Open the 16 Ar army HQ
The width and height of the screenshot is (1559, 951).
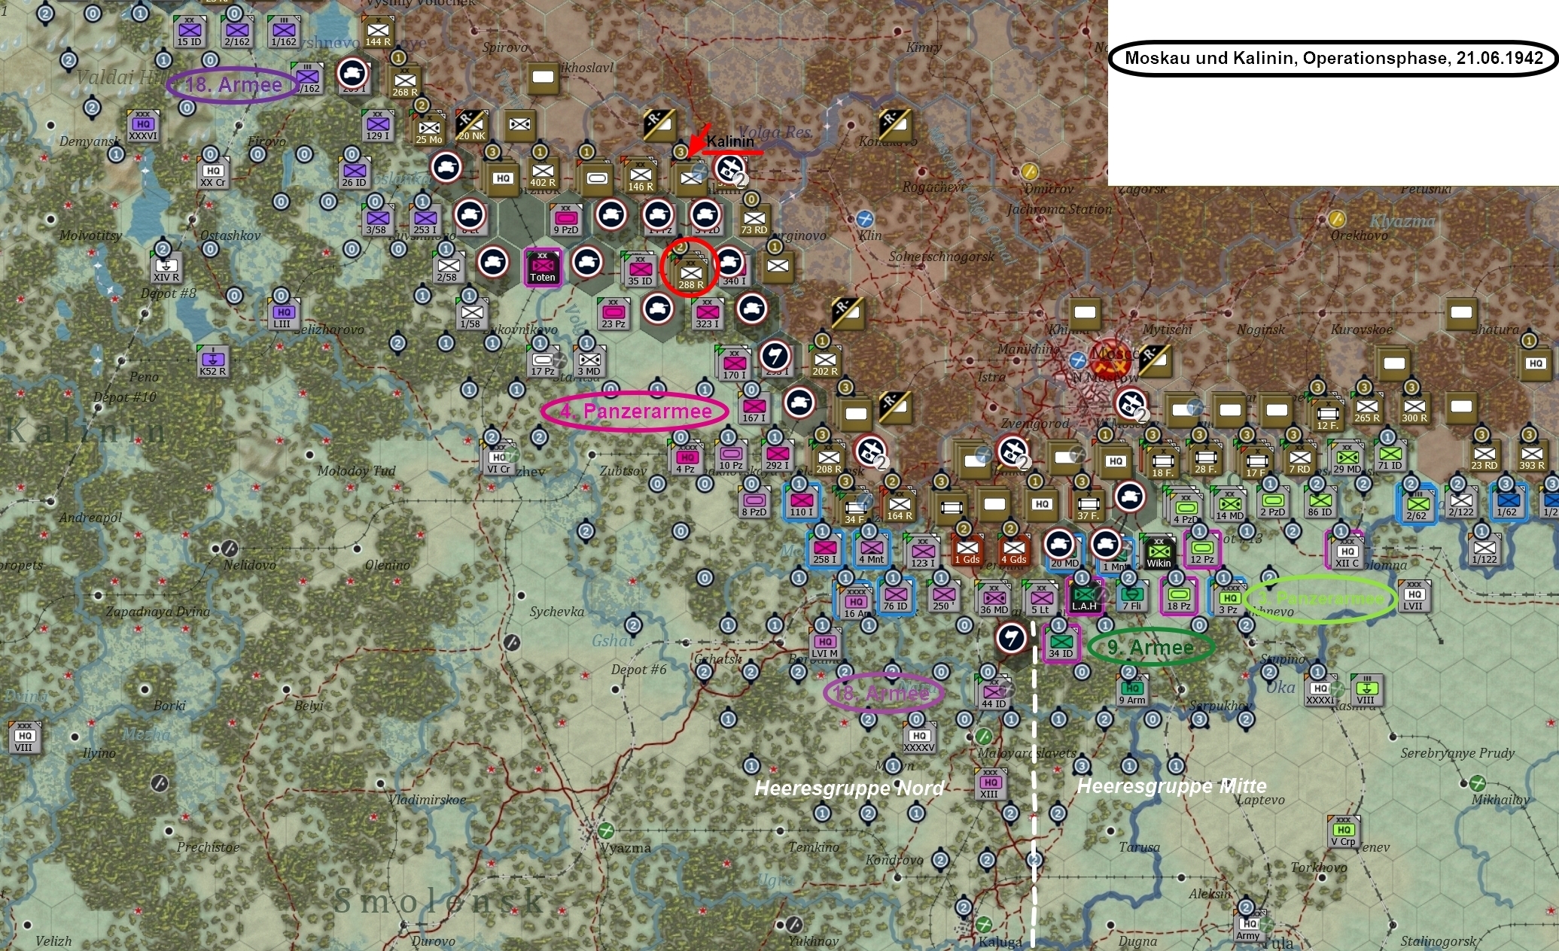(854, 604)
